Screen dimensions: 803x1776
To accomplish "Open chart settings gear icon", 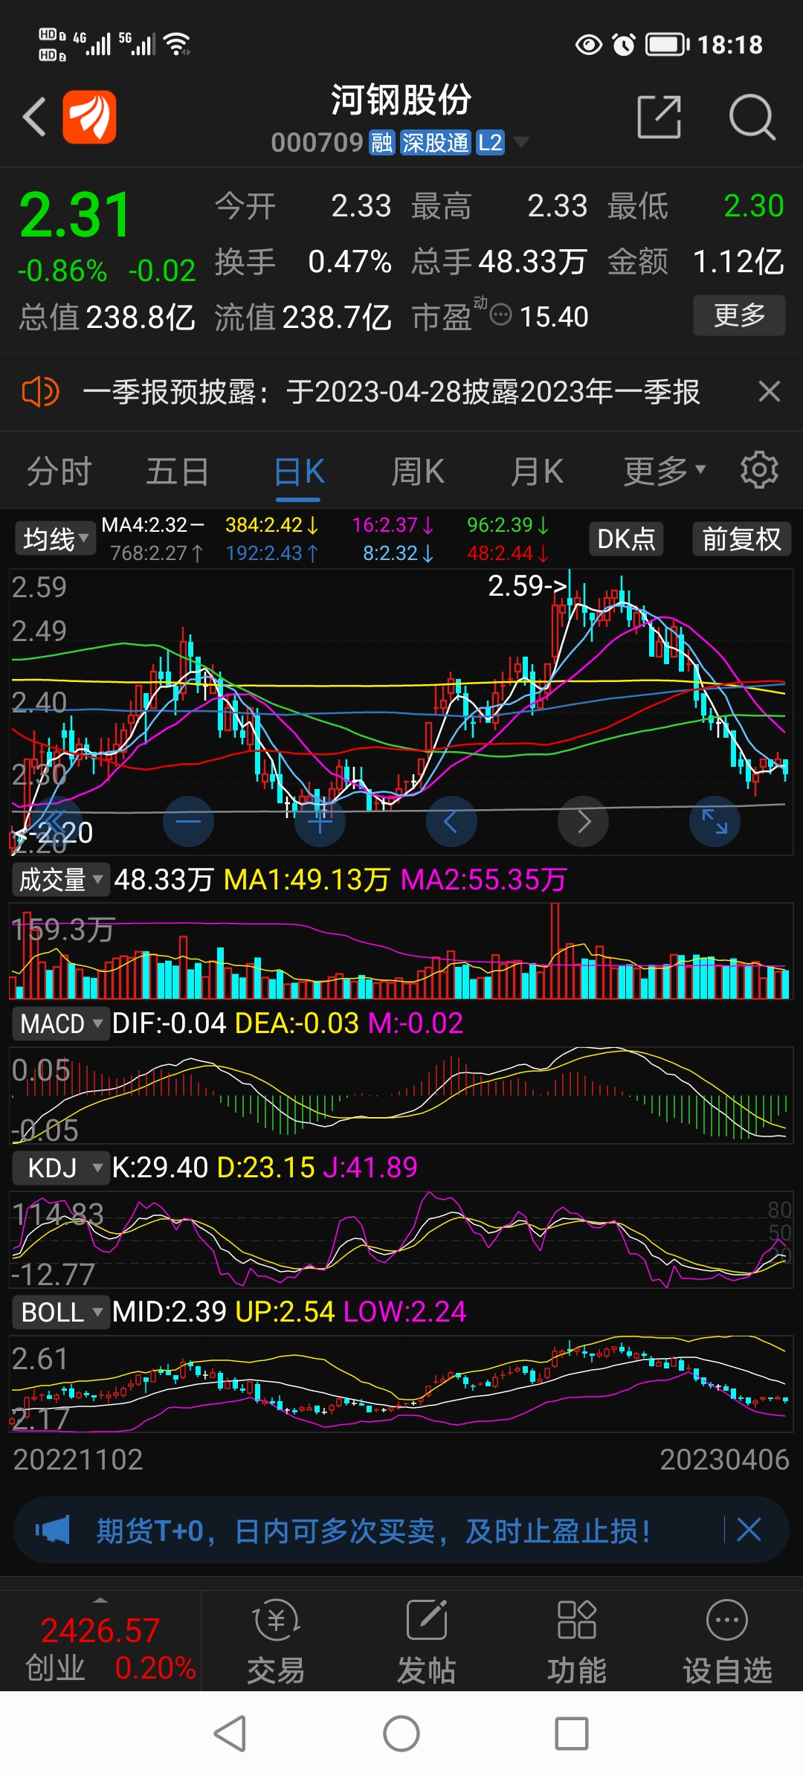I will coord(759,470).
